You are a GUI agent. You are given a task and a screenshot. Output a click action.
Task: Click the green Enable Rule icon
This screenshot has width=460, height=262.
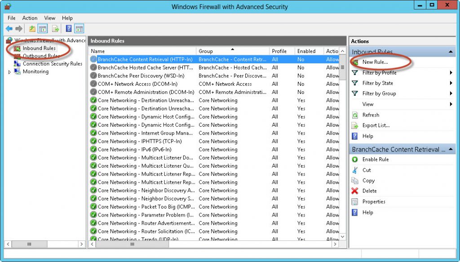(355, 160)
